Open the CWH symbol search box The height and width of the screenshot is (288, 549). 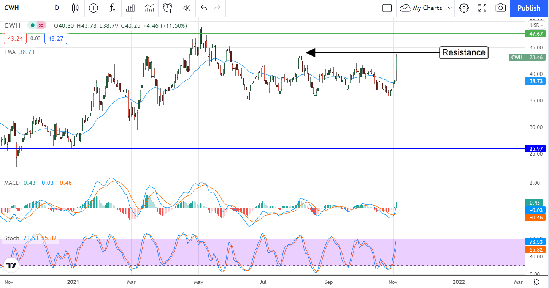[x=12, y=8]
